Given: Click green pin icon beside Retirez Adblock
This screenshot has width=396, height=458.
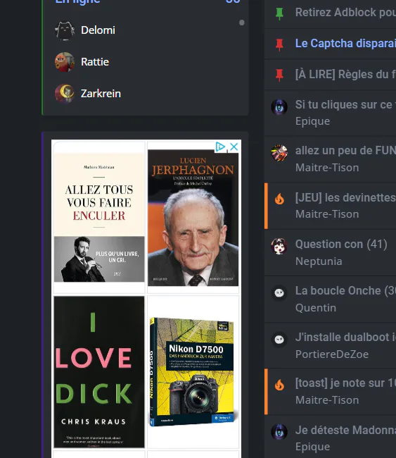Looking at the screenshot, I should click(279, 13).
